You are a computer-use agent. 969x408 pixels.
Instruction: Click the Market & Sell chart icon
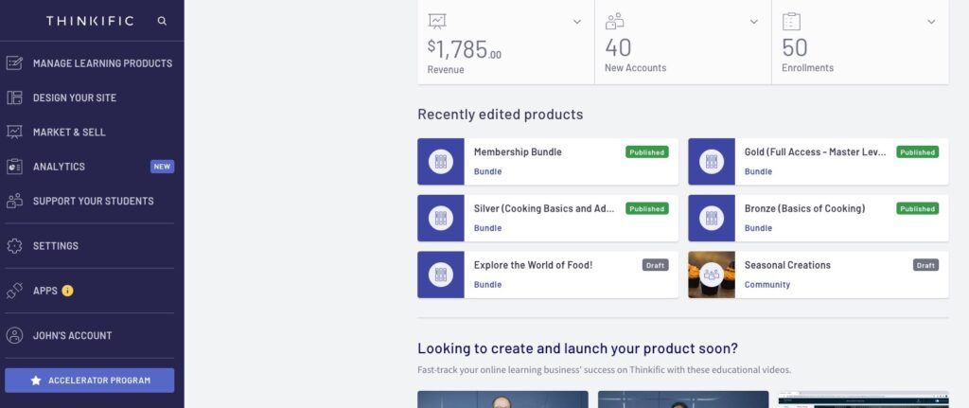tap(14, 132)
